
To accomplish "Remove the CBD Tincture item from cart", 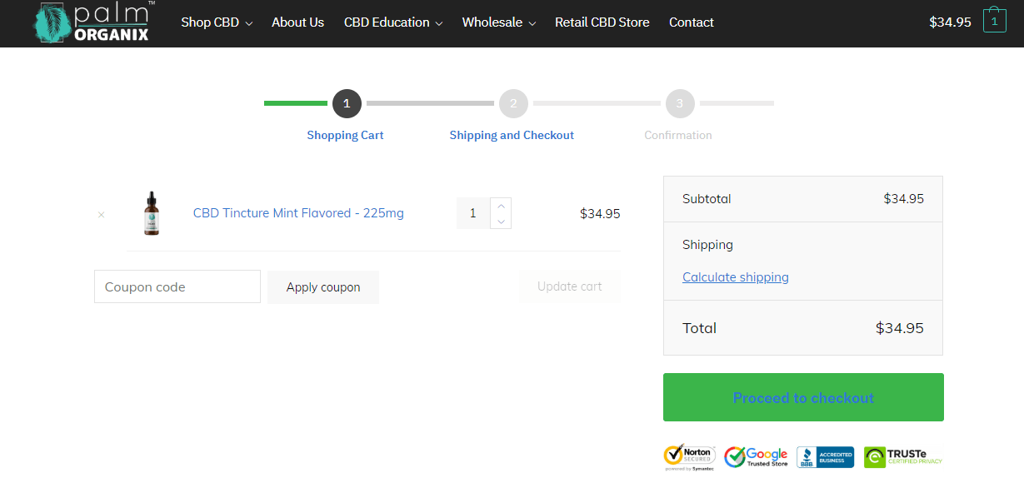I will click(102, 214).
